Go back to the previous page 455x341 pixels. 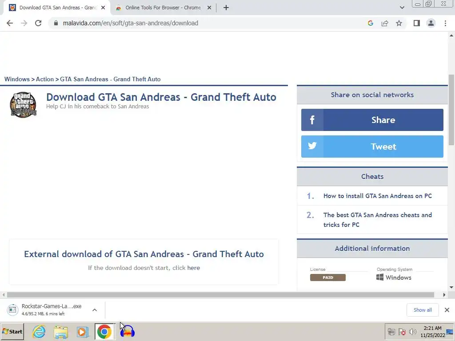tap(10, 23)
